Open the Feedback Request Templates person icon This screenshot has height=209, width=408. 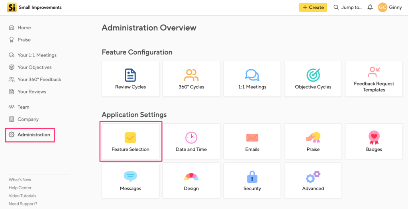374,72
